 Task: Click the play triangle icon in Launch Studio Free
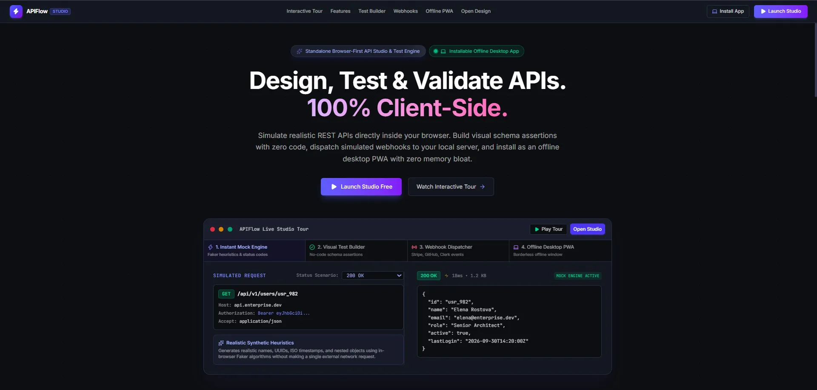334,187
